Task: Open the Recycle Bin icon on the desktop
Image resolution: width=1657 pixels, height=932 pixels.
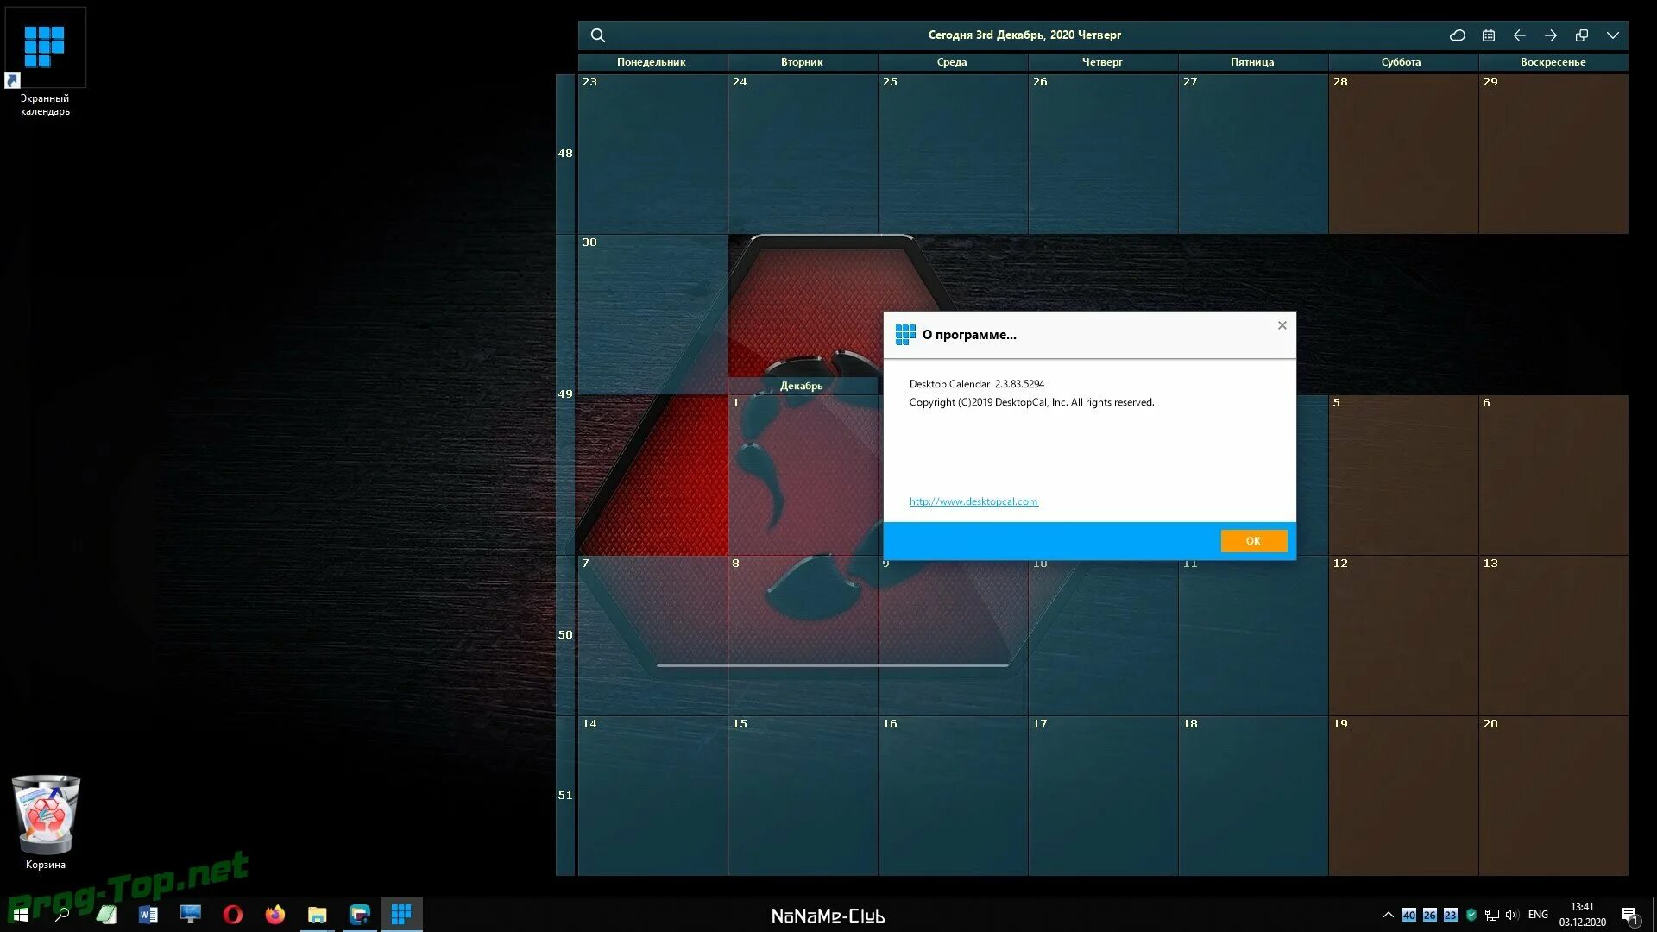Action: coord(45,815)
